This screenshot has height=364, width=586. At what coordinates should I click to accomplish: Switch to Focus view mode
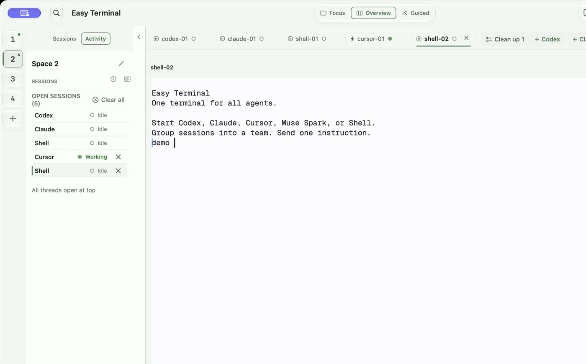[x=333, y=13]
